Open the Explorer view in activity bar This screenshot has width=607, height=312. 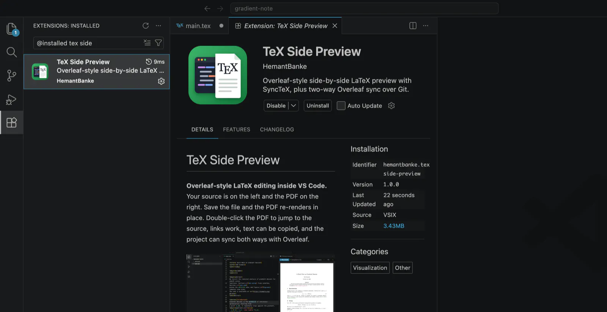point(12,29)
